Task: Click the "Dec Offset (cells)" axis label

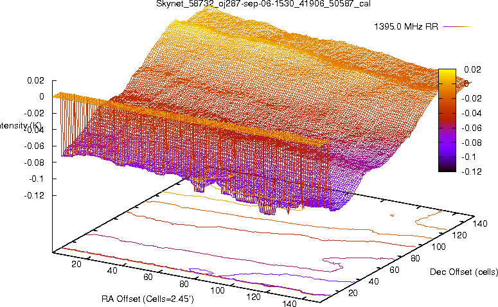Action: (x=464, y=272)
